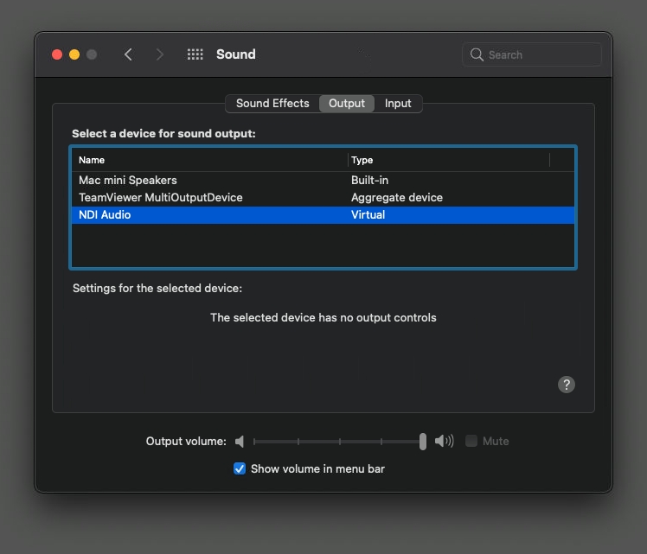The width and height of the screenshot is (647, 554).
Task: Show all preferences via grid icon
Action: coord(195,54)
